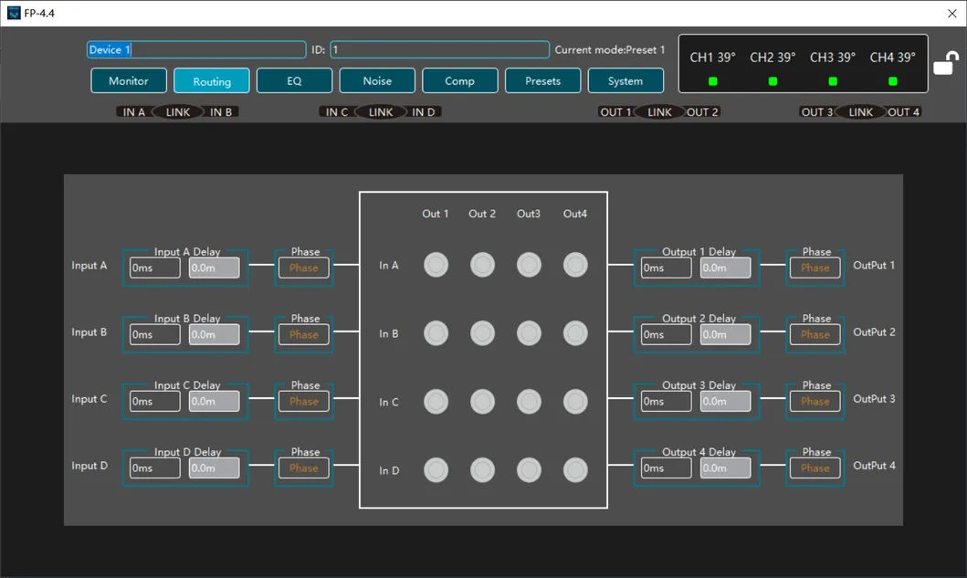The image size is (967, 578).
Task: Click routing node from In C to Out 2
Action: pyautogui.click(x=482, y=401)
